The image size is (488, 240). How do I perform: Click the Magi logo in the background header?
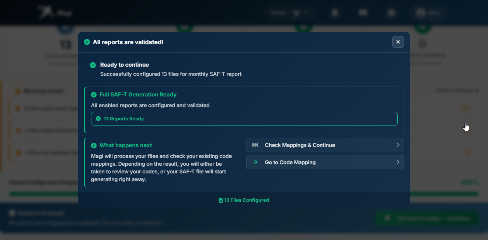coord(55,13)
